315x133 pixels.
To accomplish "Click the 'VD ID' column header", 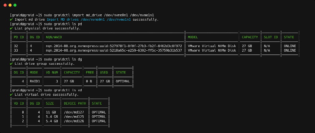I will pyautogui.click(x=19, y=103).
